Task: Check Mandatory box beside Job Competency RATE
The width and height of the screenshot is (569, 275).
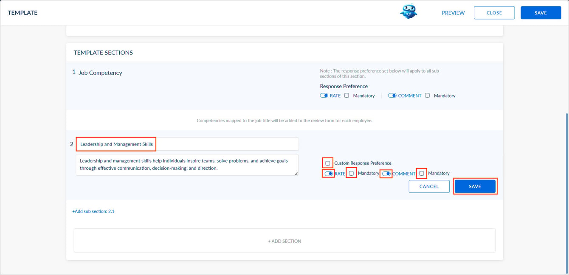Action: pyautogui.click(x=346, y=95)
